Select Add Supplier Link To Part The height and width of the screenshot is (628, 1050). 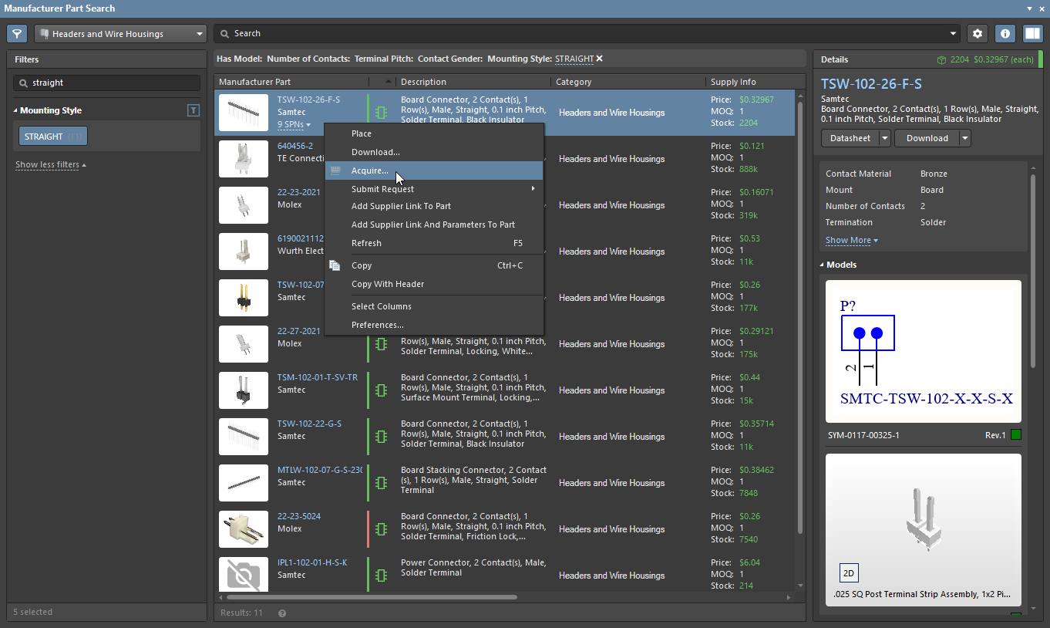401,206
